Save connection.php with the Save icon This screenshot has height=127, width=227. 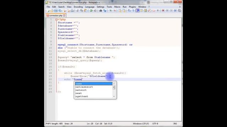coord(56,11)
